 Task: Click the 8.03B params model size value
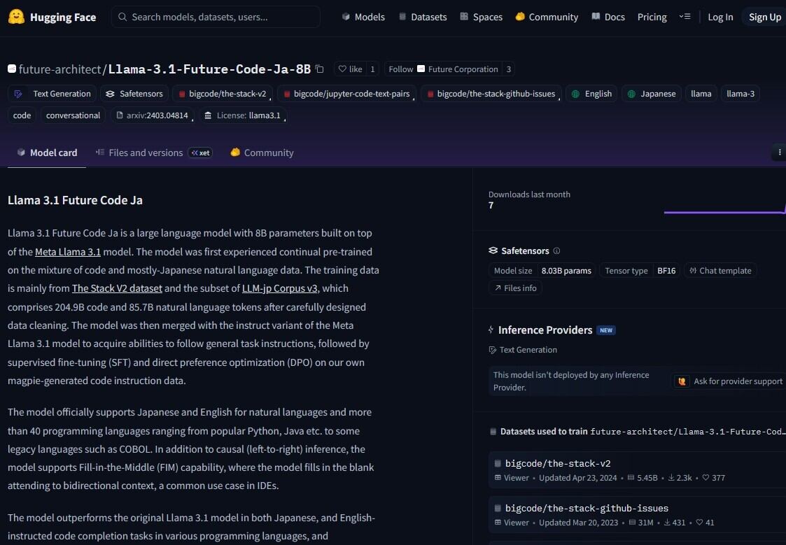coord(566,271)
